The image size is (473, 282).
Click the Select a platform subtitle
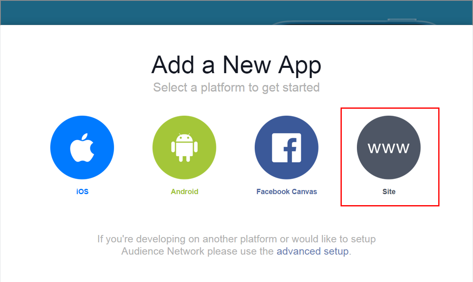tap(236, 87)
